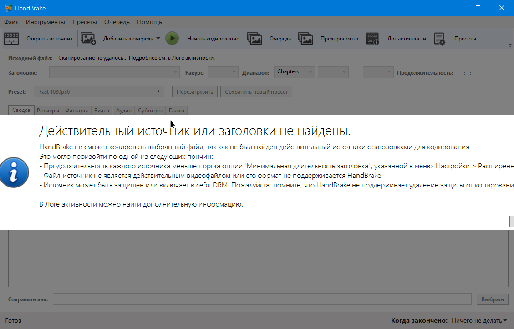
Task: Open the Очередь menu
Action: (x=117, y=22)
